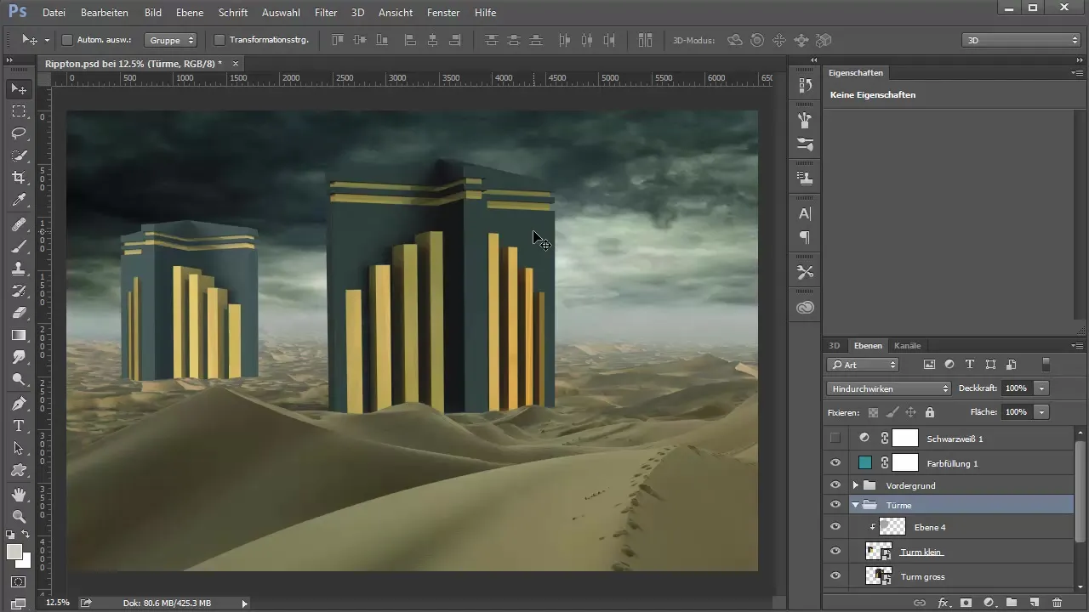Select the Healing Brush tool
This screenshot has width=1089, height=612.
tap(18, 224)
